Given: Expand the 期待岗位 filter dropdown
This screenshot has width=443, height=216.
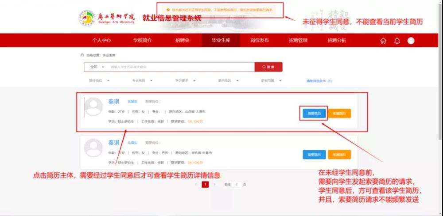Looking at the screenshot, I should click(x=99, y=81).
